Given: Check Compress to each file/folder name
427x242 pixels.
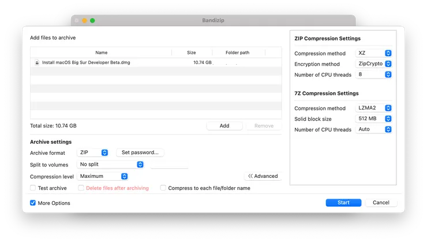Looking at the screenshot, I should coord(163,188).
